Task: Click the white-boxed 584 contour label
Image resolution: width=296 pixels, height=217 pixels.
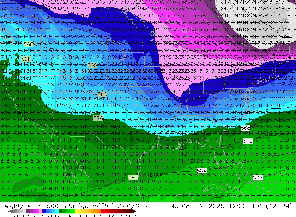Action: coord(201,171)
